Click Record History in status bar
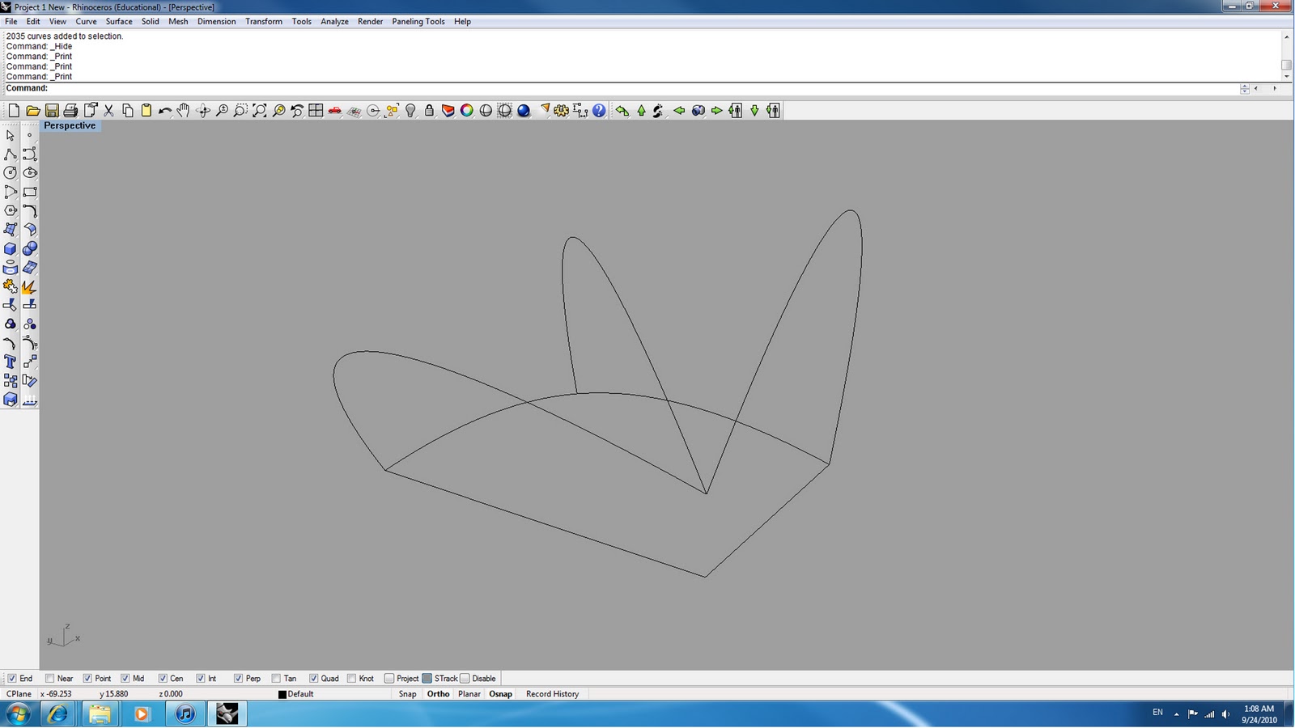The image size is (1295, 728). [552, 694]
